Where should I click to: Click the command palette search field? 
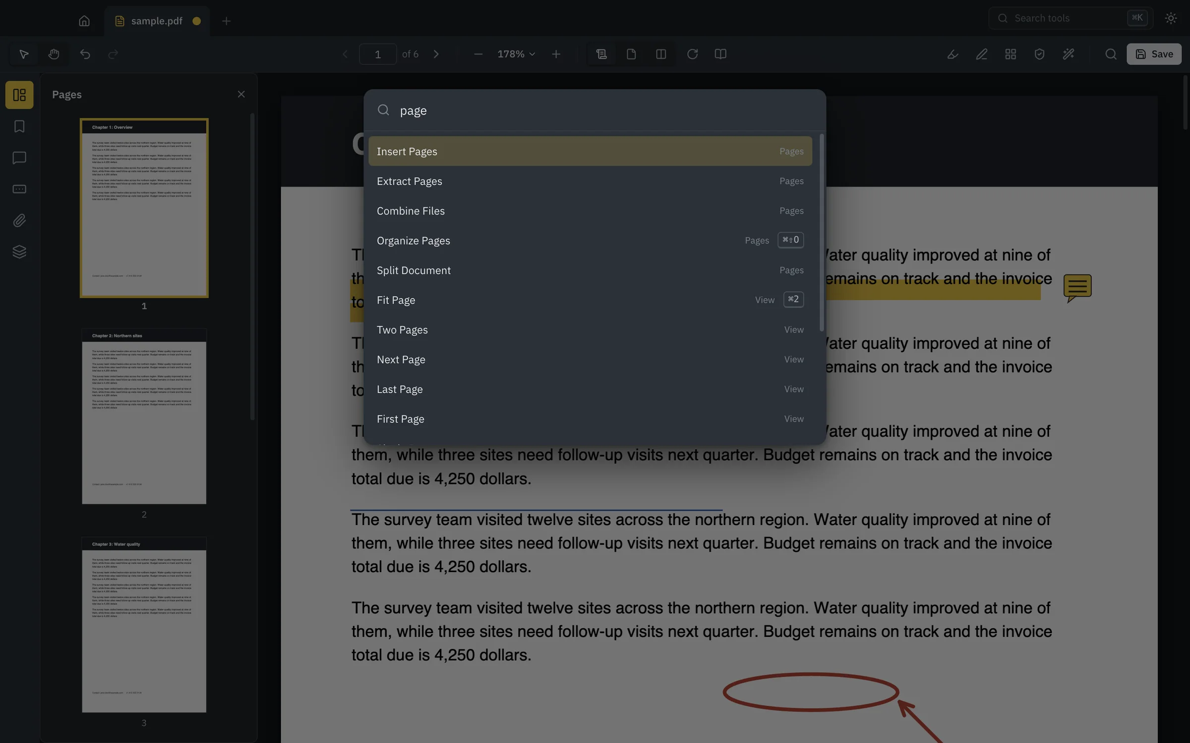pos(594,110)
